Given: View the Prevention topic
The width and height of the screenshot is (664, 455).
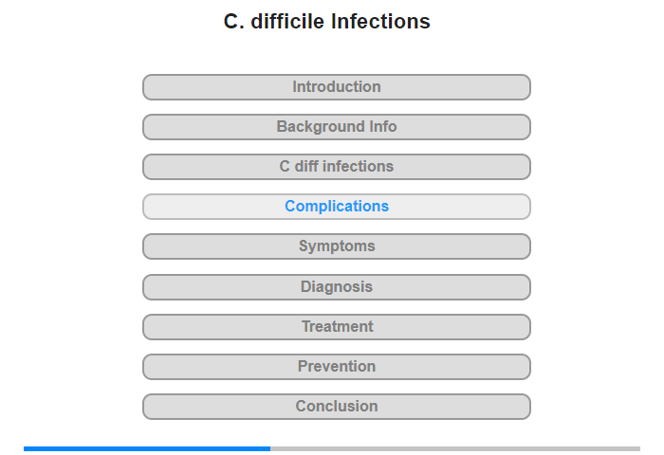Looking at the screenshot, I should [336, 367].
